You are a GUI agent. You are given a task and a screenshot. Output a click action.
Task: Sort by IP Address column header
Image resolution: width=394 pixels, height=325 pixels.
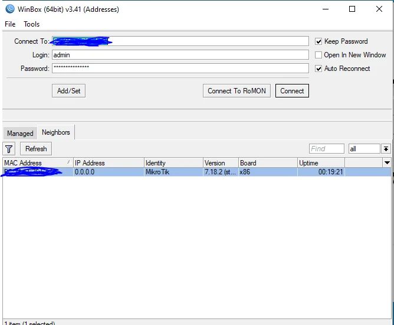pyautogui.click(x=109, y=163)
